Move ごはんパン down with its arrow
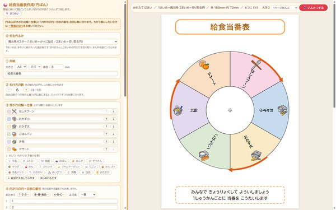336x210 pixels. pos(113,134)
